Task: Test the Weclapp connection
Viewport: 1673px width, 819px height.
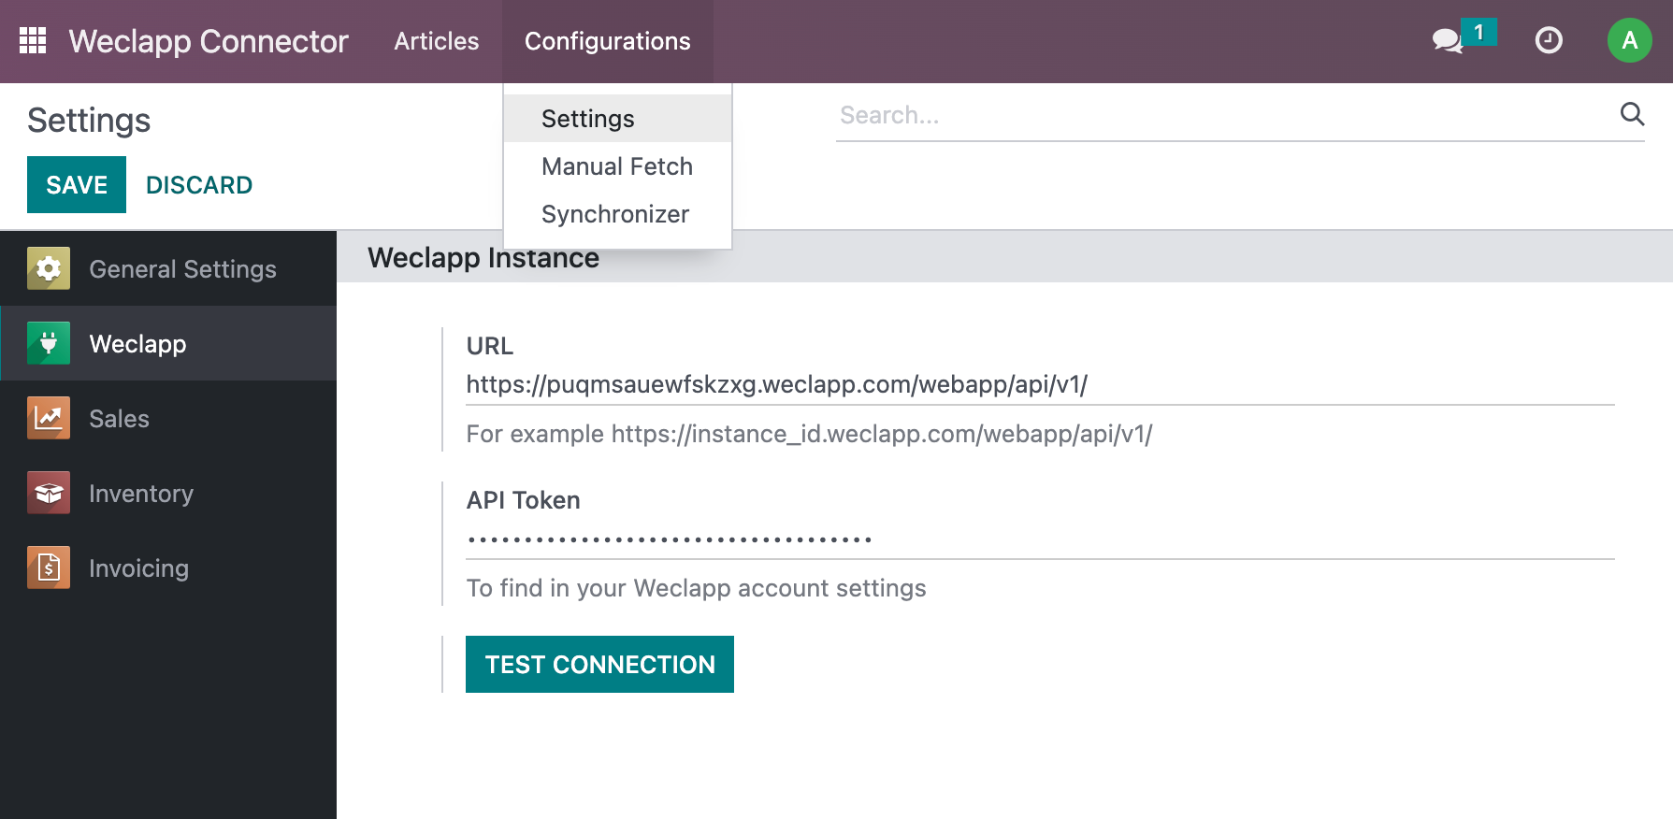Action: pos(599,665)
